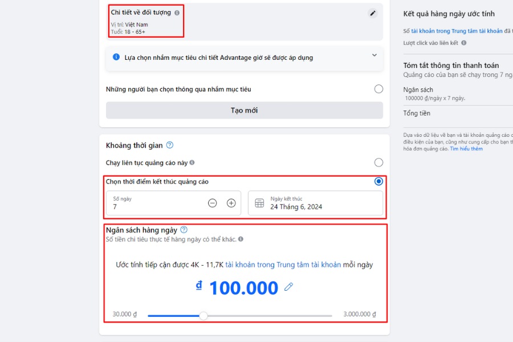Image resolution: width=513 pixels, height=342 pixels.
Task: Click the daily budget slider handle
Action: (x=203, y=315)
